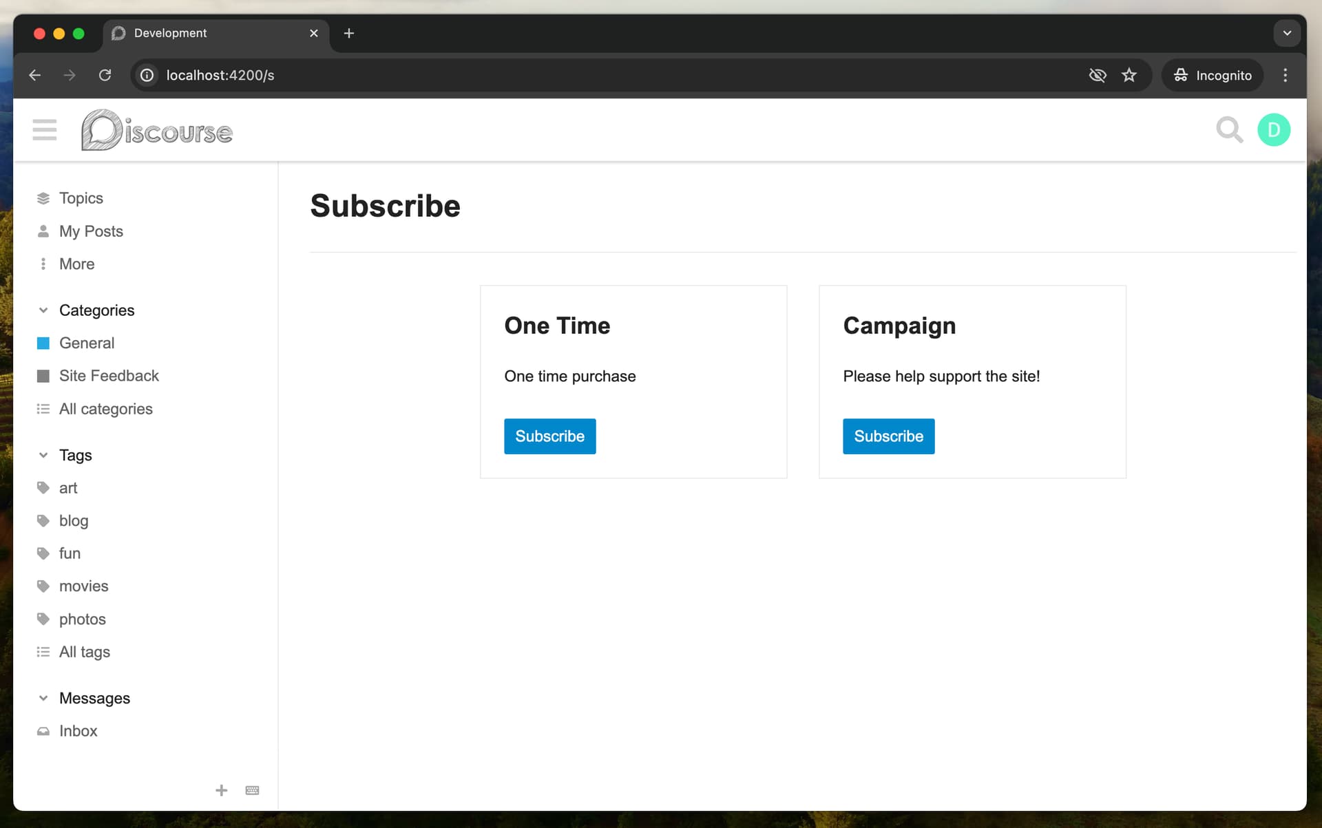
Task: Click the tracking protection eye icon
Action: click(x=1098, y=75)
